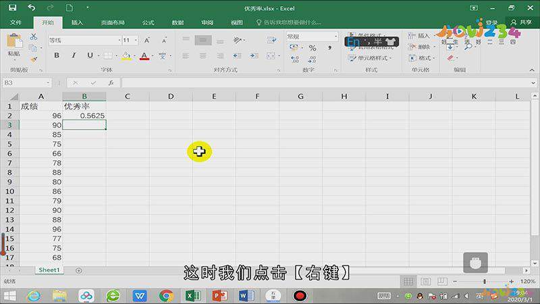Image resolution: width=540 pixels, height=304 pixels.
Task: Apply comma style
Action: tap(329, 48)
